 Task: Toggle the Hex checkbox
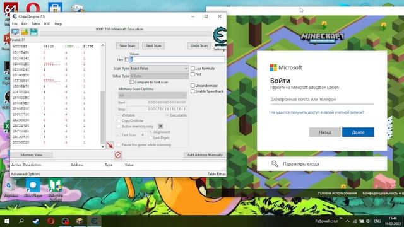127,59
